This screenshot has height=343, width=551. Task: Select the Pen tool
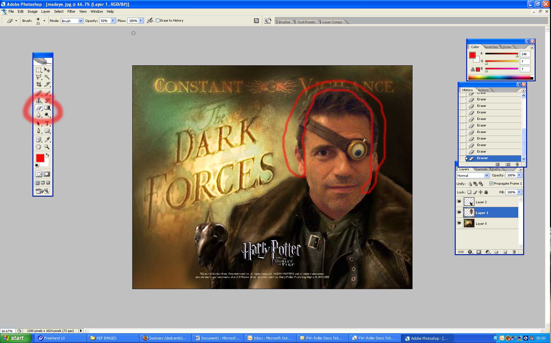click(39, 131)
